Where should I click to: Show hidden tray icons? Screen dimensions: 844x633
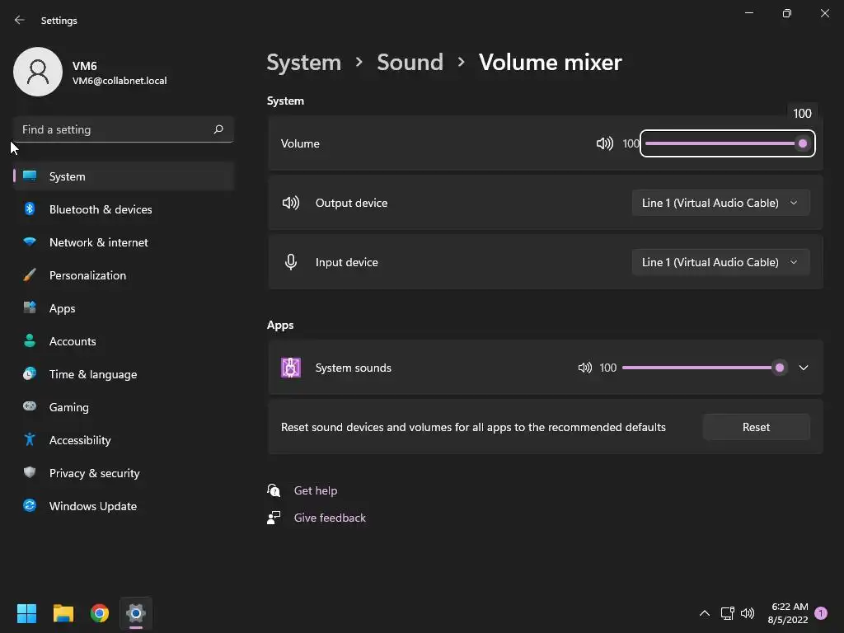[704, 613]
